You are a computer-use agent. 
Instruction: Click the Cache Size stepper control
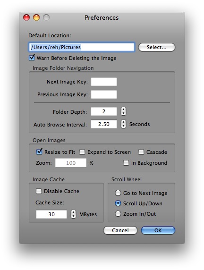pos(73,214)
